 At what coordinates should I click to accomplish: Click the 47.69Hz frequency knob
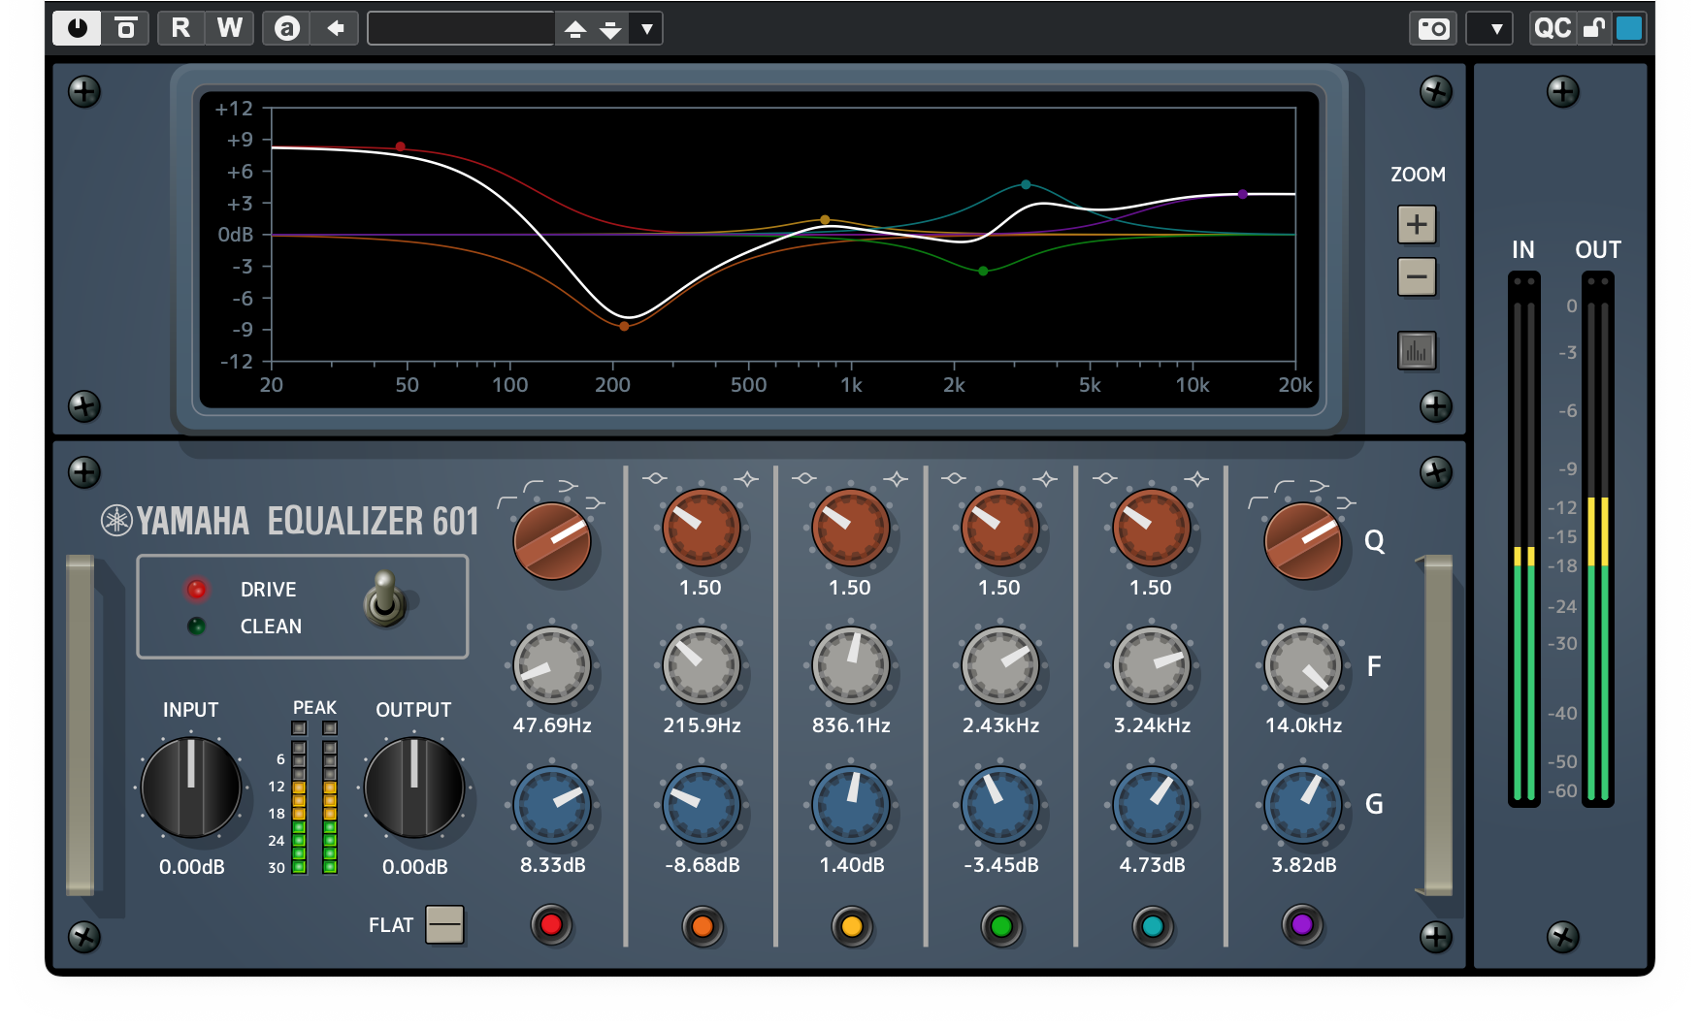(552, 665)
